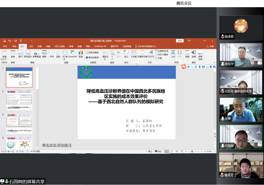Click the Sogou input method S logo

tap(184, 67)
